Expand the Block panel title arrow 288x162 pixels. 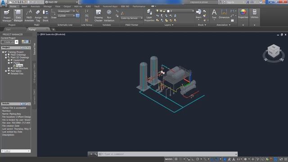click(205, 25)
